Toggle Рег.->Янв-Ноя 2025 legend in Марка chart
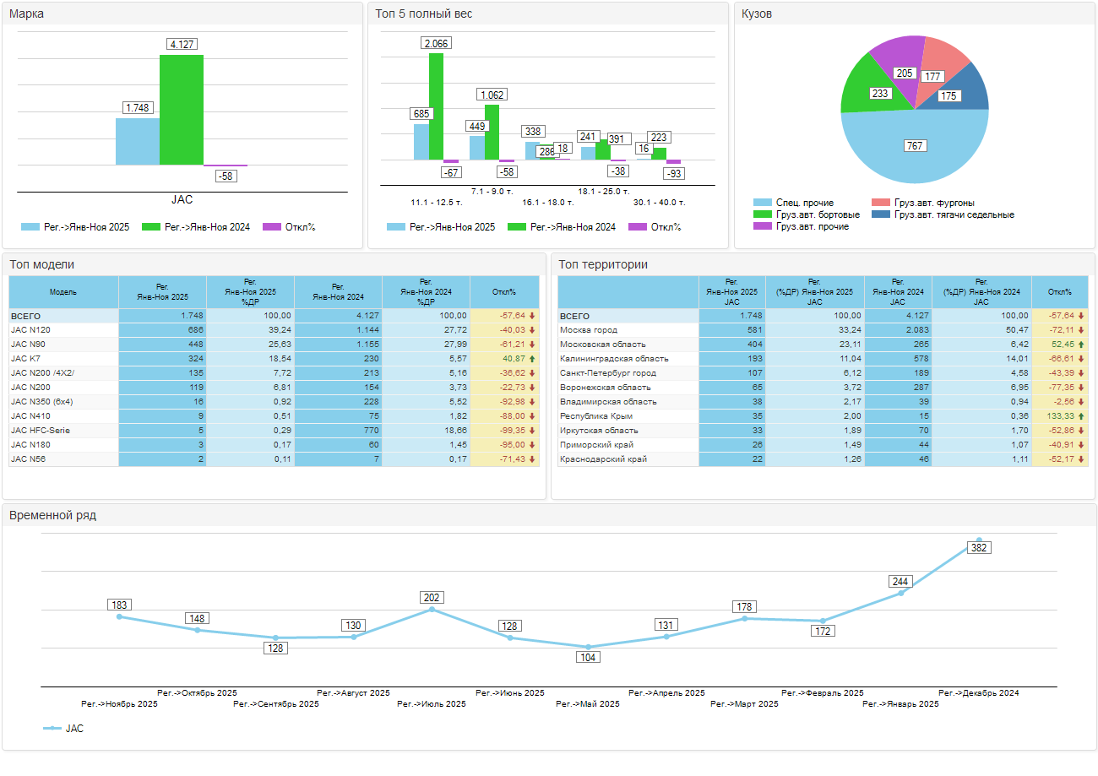This screenshot has width=1098, height=776. click(x=75, y=227)
